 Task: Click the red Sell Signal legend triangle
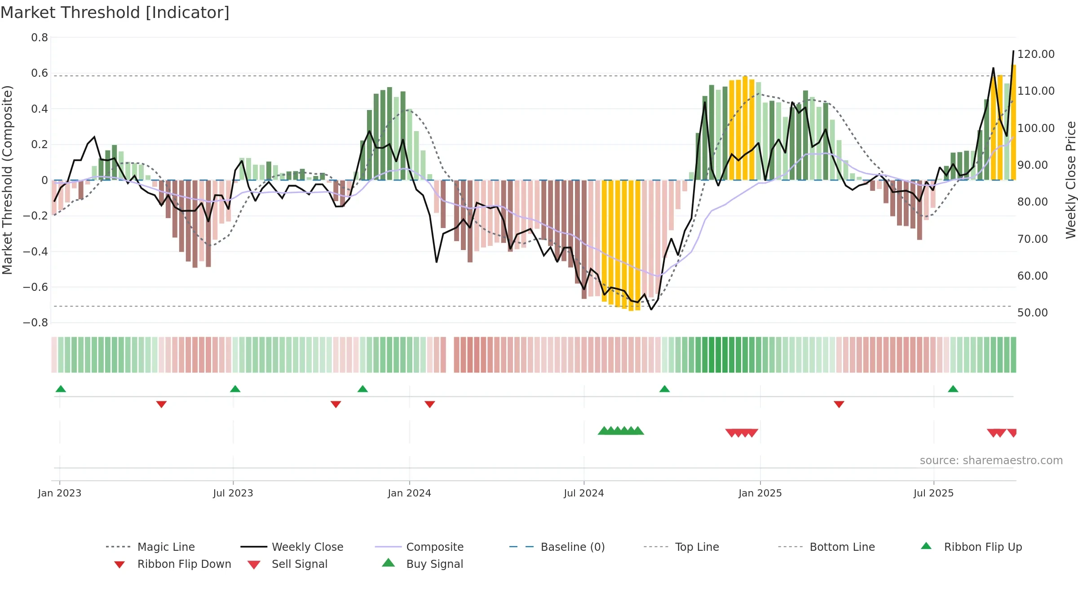[x=254, y=565]
